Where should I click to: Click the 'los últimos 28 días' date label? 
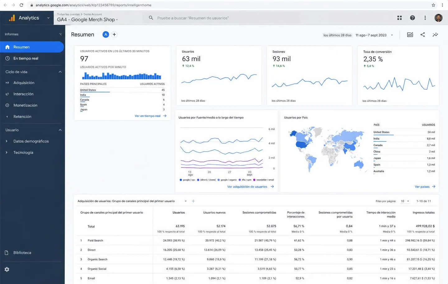[337, 35]
